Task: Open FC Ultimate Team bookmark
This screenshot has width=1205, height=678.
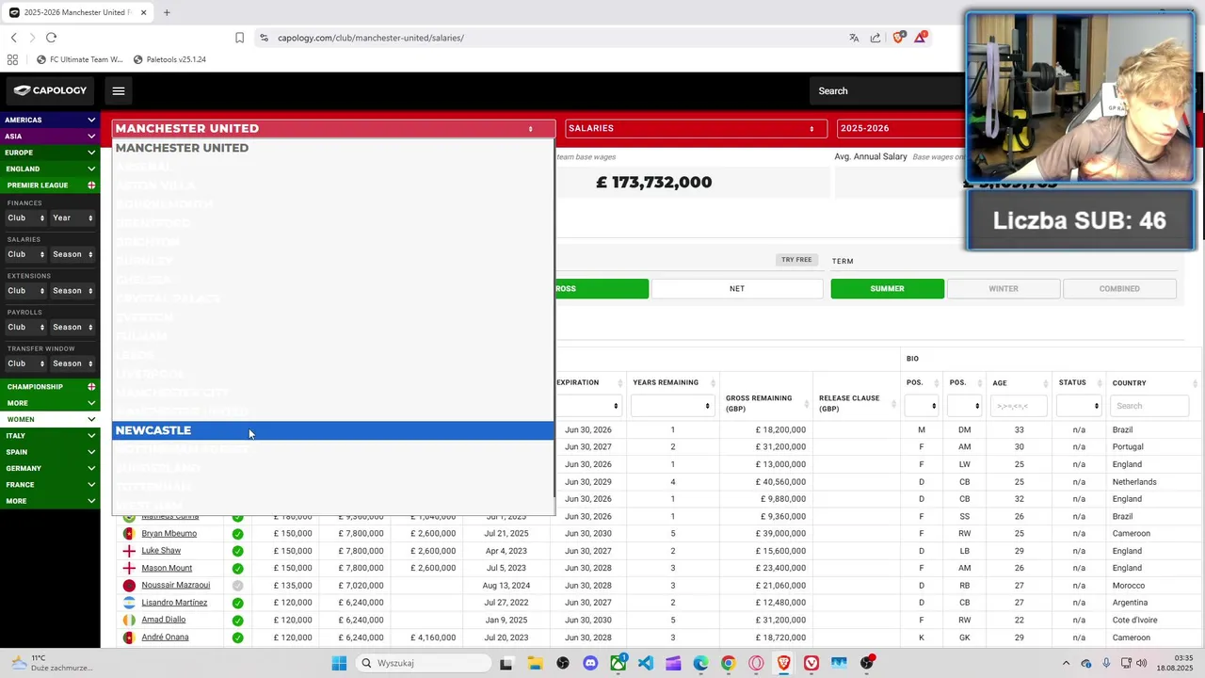Action: coord(79,59)
